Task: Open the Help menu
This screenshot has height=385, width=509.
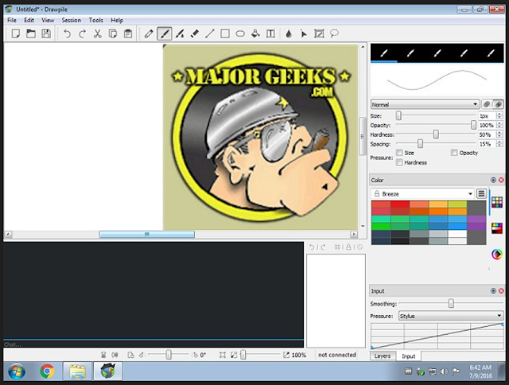Action: [x=117, y=20]
